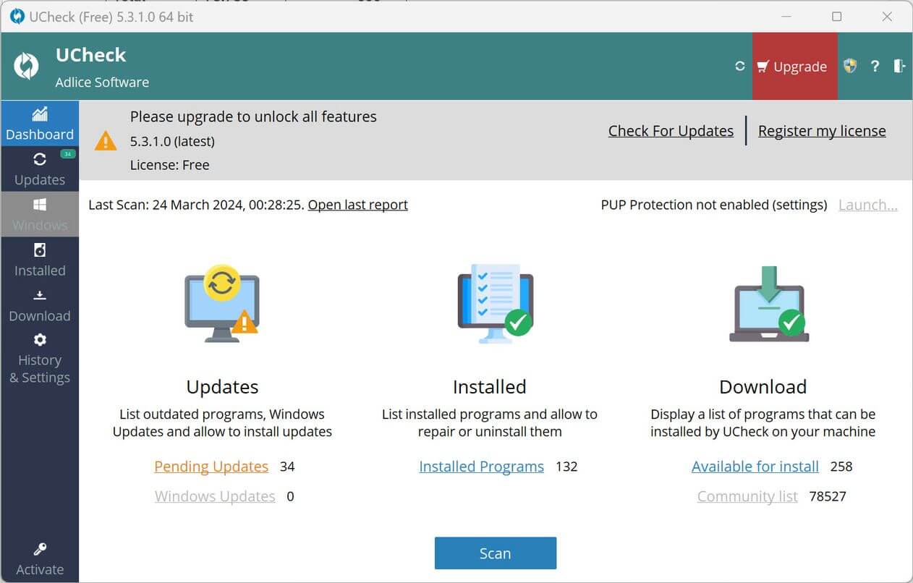Click the '5.3.1.0 (latest)' version text
913x583 pixels.
coord(172,141)
